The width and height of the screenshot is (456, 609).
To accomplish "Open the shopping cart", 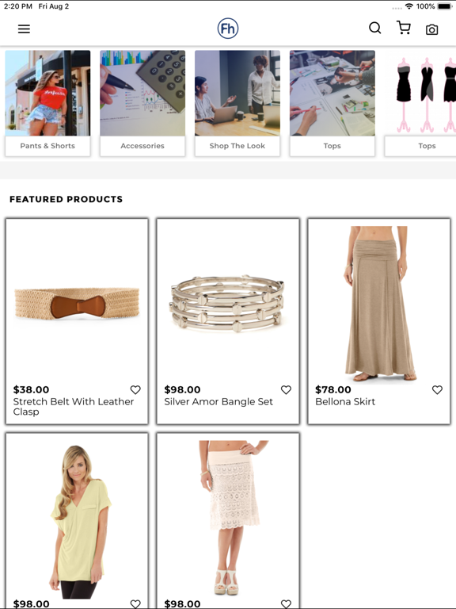I will point(404,28).
